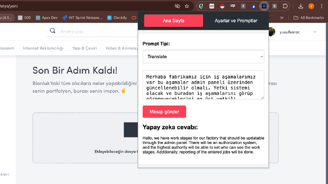
Task: Open the Apex Dev bookmark
Action: point(46,18)
